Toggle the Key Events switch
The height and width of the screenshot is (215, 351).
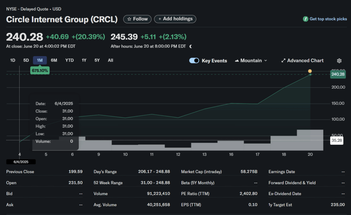click(194, 61)
